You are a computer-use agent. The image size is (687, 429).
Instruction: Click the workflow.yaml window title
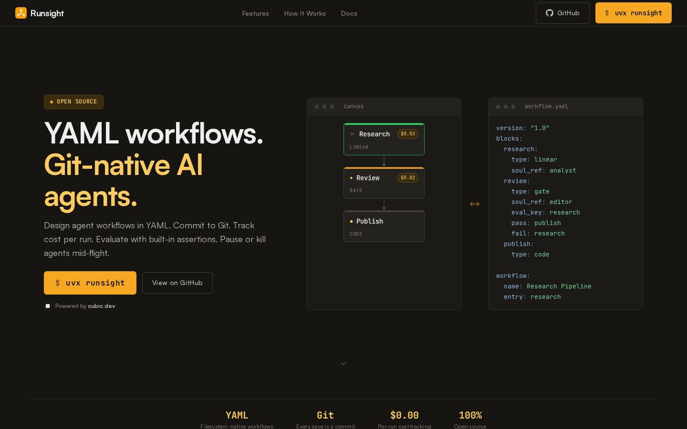546,106
